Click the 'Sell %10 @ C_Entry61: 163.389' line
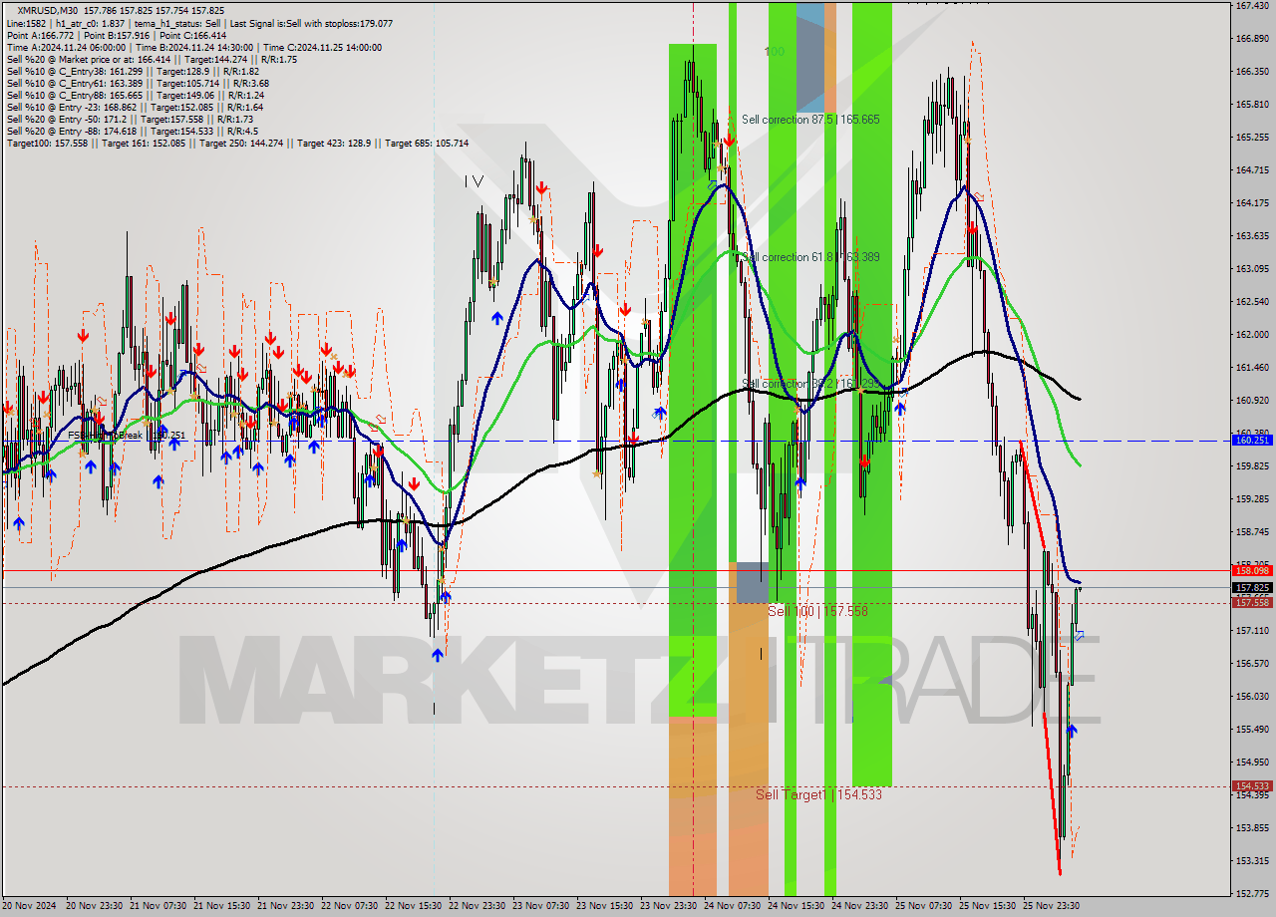This screenshot has width=1276, height=917. (x=138, y=83)
